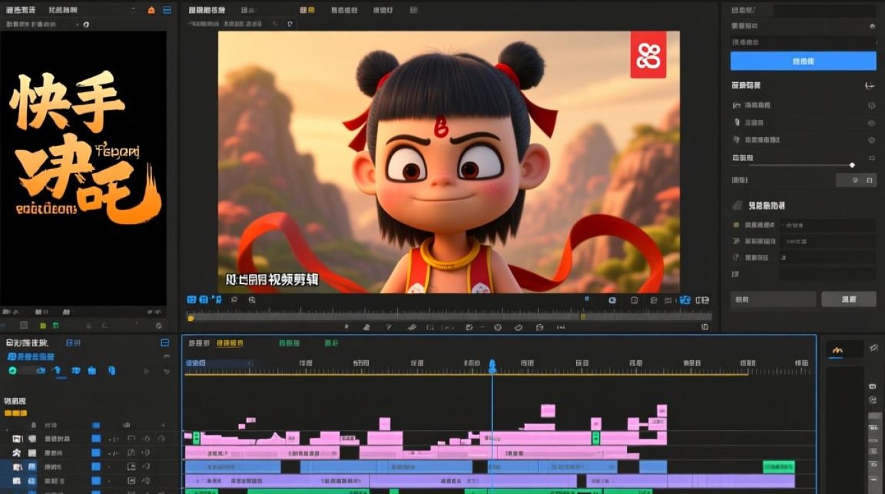This screenshot has width=885, height=494.
Task: Open the white leftmost tab in the timeline header
Action: tap(199, 343)
